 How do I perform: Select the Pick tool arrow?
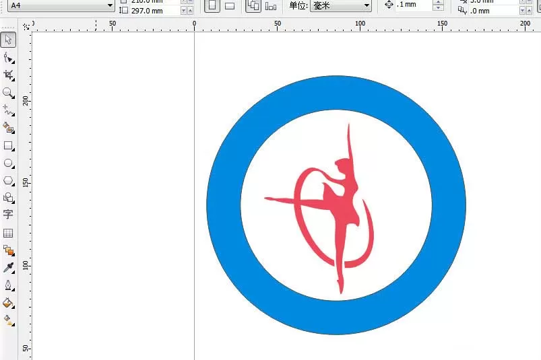8,40
